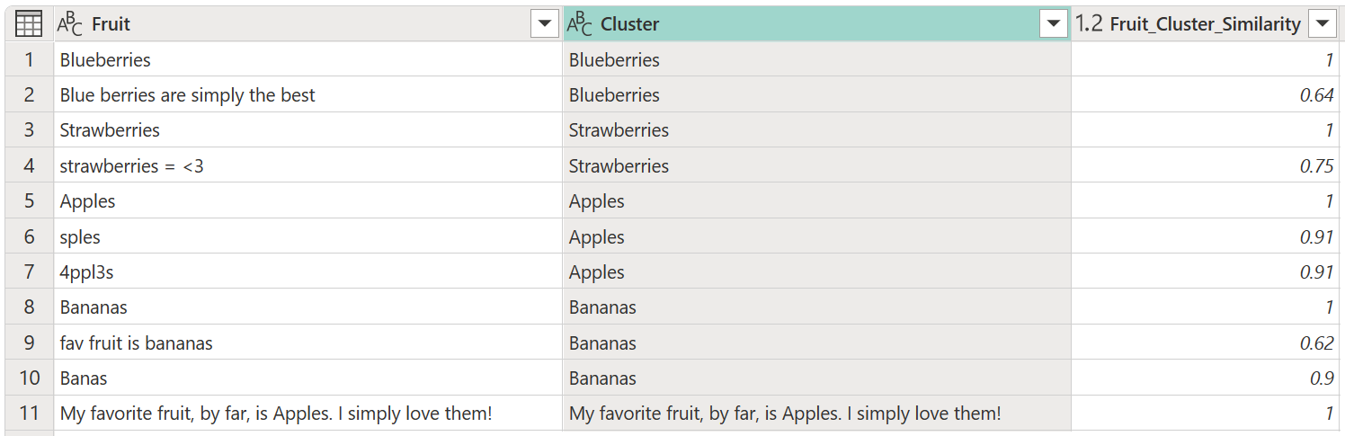Open the Fruit column filter dropdown

[545, 24]
